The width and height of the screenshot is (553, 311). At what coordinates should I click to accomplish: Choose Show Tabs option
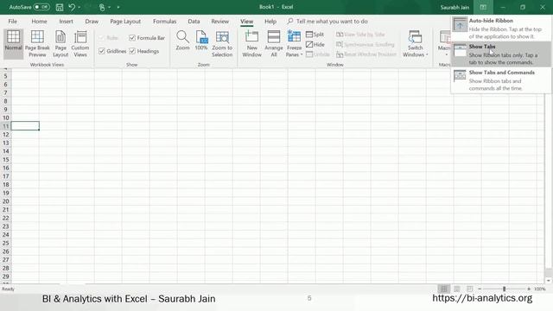[501, 54]
